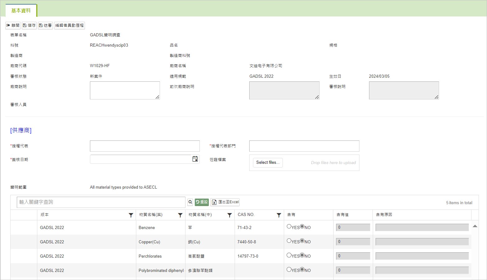
Task: Open filter on the 物質名稱(英) column
Action: 180,215
